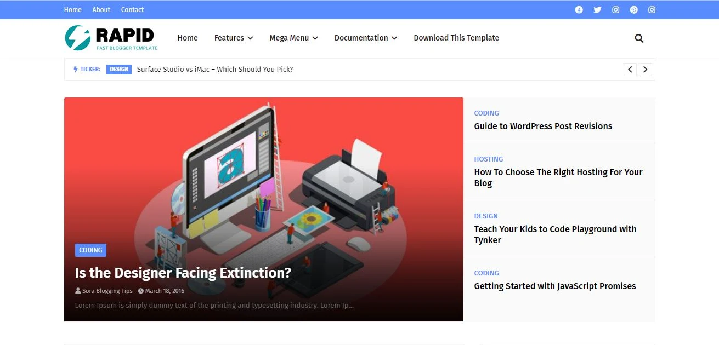Open the Facebook social icon
This screenshot has height=345, width=719.
coord(579,9)
